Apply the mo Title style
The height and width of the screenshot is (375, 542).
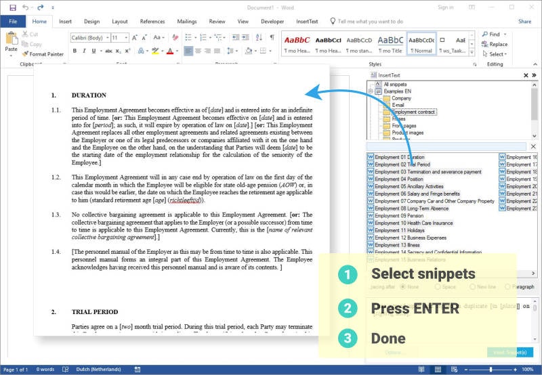click(x=391, y=44)
